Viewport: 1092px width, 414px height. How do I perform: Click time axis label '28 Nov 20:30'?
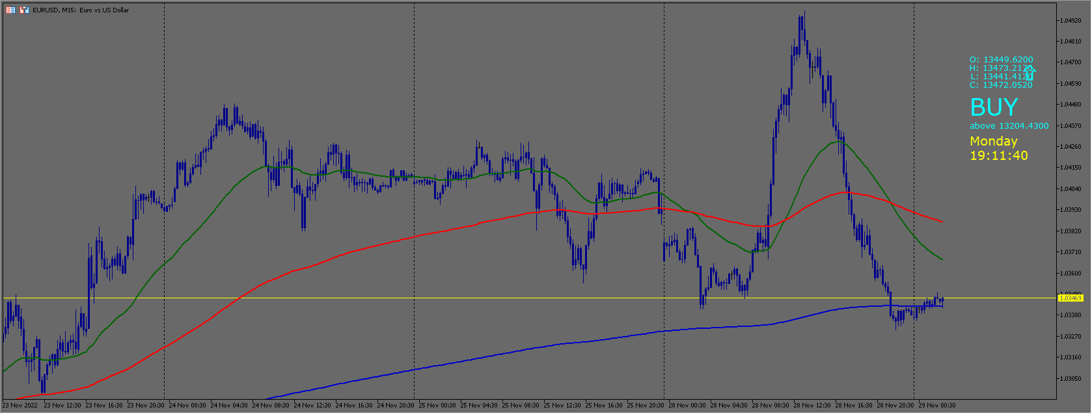coord(895,406)
